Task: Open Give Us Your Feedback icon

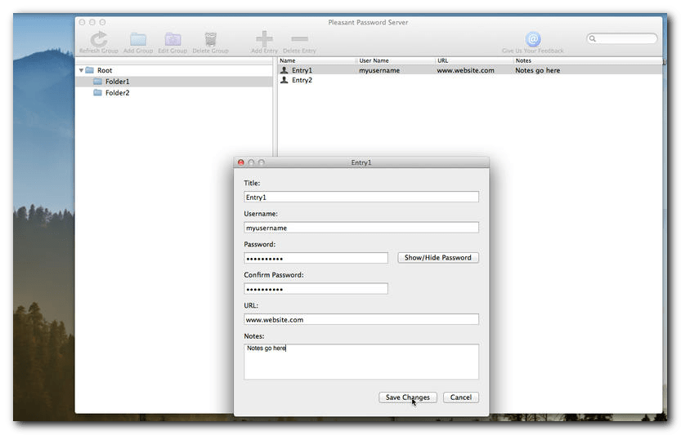Action: [x=533, y=39]
